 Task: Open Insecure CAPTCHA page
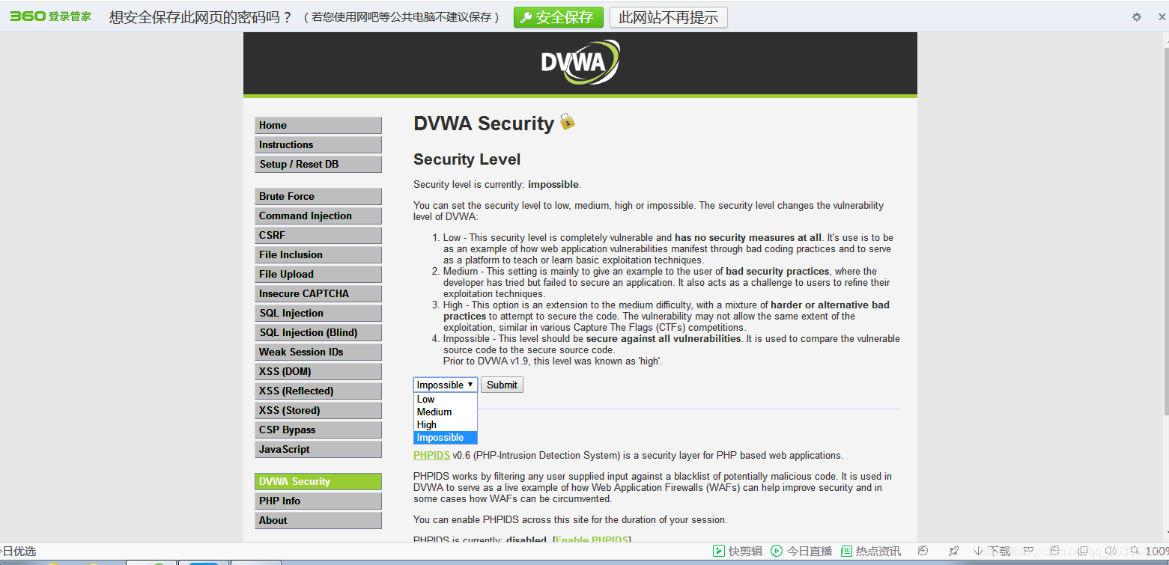point(318,293)
